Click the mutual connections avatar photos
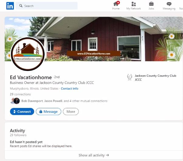Screen dimensions: 183x161 (x=15, y=101)
